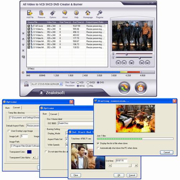180x180 pixels.
Task: Click OK in Set Start-End dialog
Action: click(119, 175)
